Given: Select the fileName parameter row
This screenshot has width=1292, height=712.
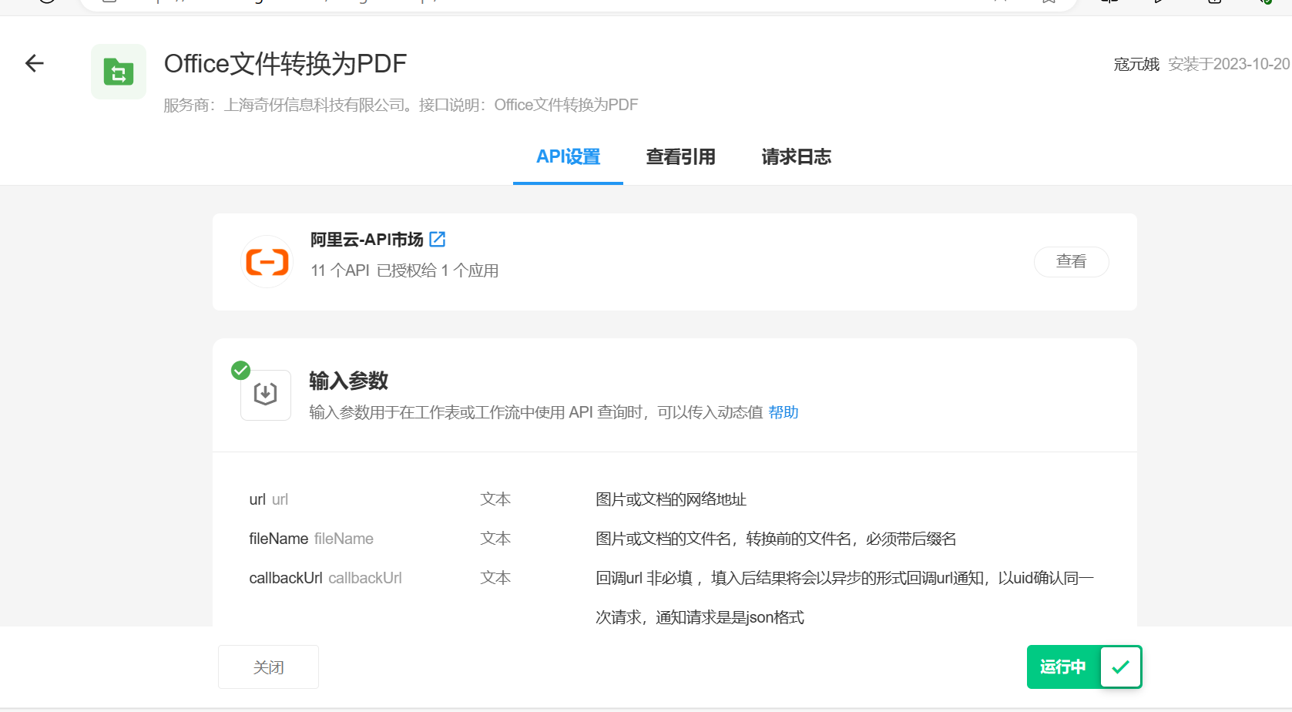Looking at the screenshot, I should [310, 539].
